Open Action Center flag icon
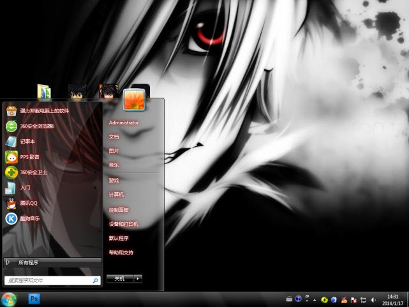Screen dimensions: 409x307 [x=353, y=300]
